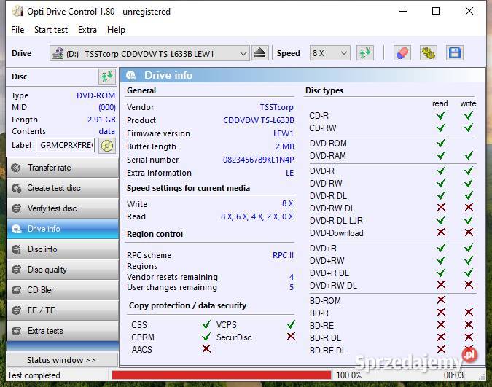Viewport: 492px width, 387px height.
Task: Click the CPRM support checkmark
Action: coord(206,337)
